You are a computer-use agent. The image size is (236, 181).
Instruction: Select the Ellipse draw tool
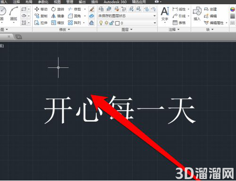tap(24, 16)
